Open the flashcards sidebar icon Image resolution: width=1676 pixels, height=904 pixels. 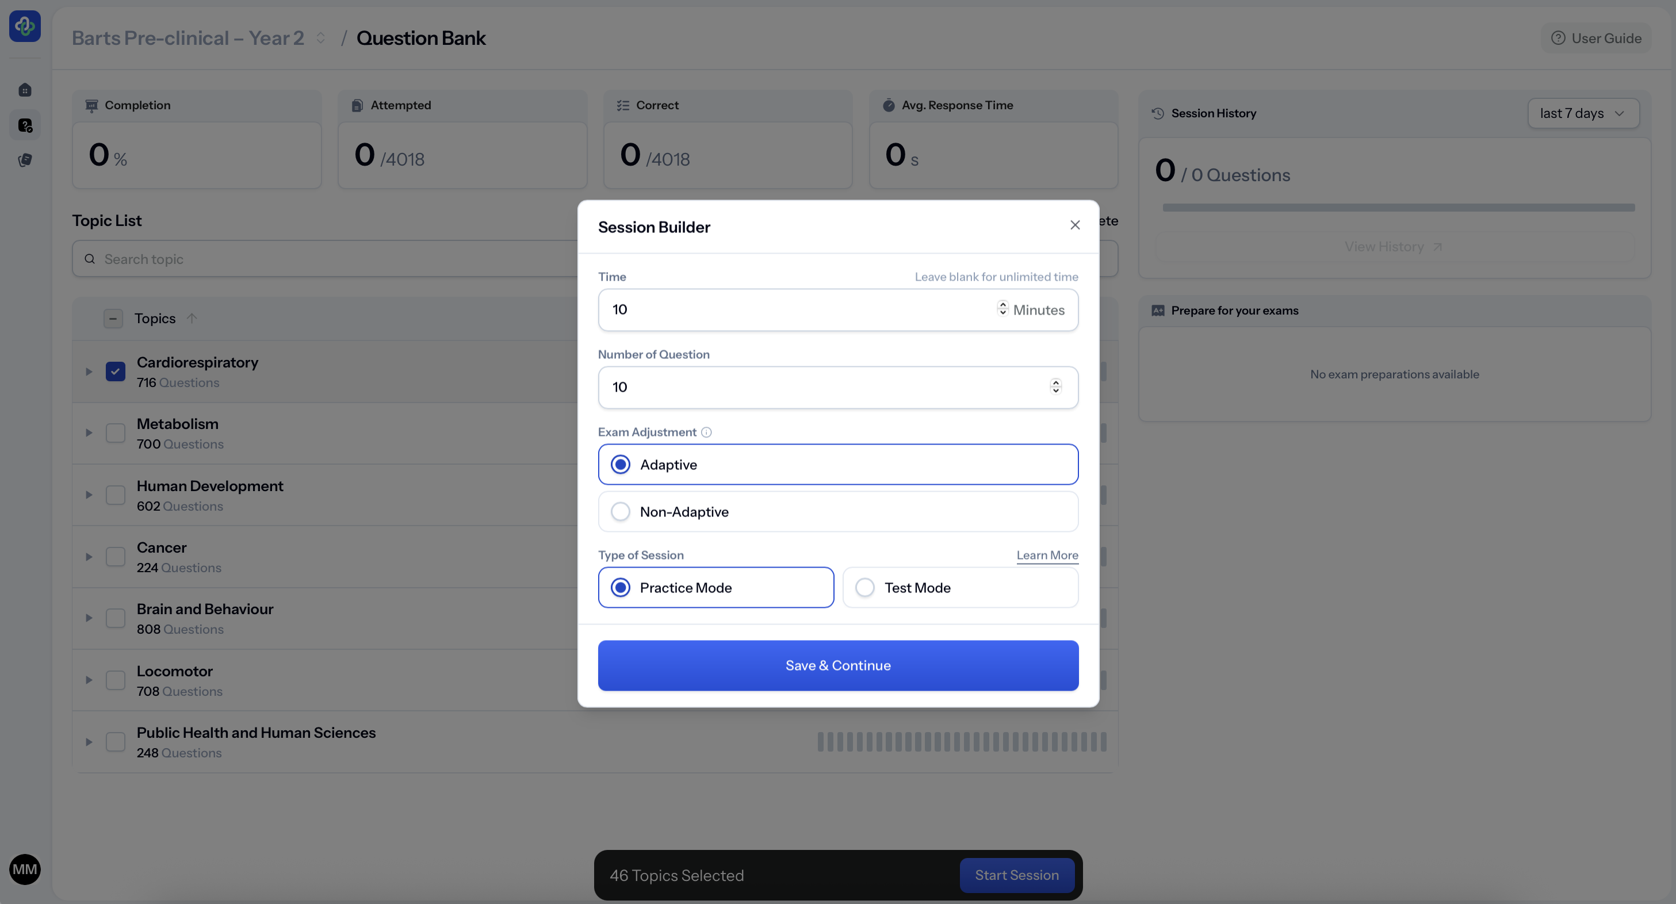(x=25, y=160)
